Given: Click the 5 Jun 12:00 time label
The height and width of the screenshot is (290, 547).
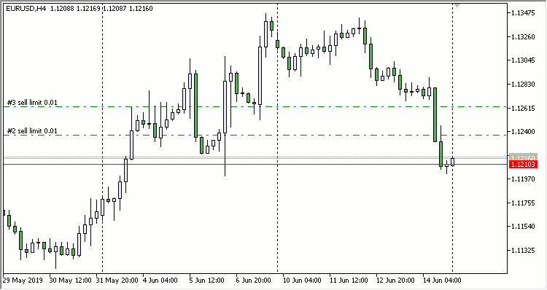Looking at the screenshot, I should 207,281.
